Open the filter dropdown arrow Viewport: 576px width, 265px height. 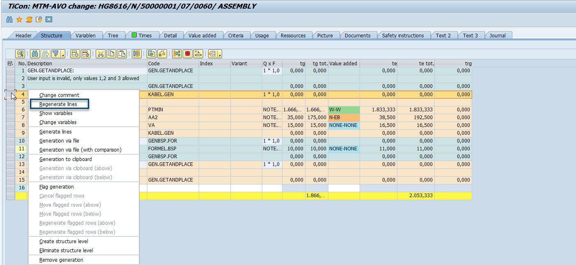[63, 55]
